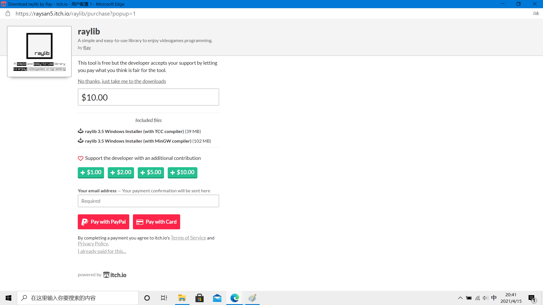Open the Cortana circle icon
The height and width of the screenshot is (305, 543).
tap(147, 298)
